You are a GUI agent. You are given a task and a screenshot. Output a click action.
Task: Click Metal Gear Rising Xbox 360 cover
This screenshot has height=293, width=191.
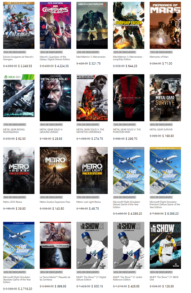pos(18,98)
